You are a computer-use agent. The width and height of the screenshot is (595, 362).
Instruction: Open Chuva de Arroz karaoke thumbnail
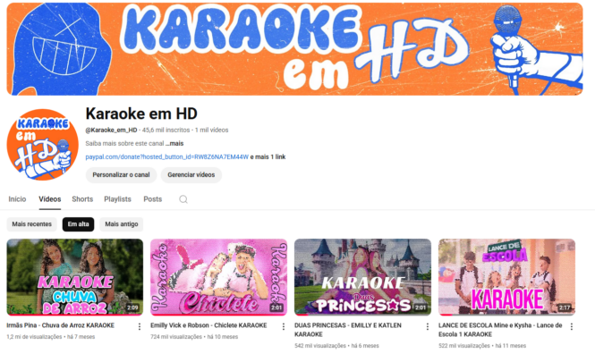click(x=75, y=277)
